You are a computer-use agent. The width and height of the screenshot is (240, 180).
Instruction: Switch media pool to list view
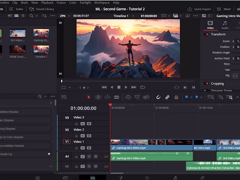(x=23, y=16)
